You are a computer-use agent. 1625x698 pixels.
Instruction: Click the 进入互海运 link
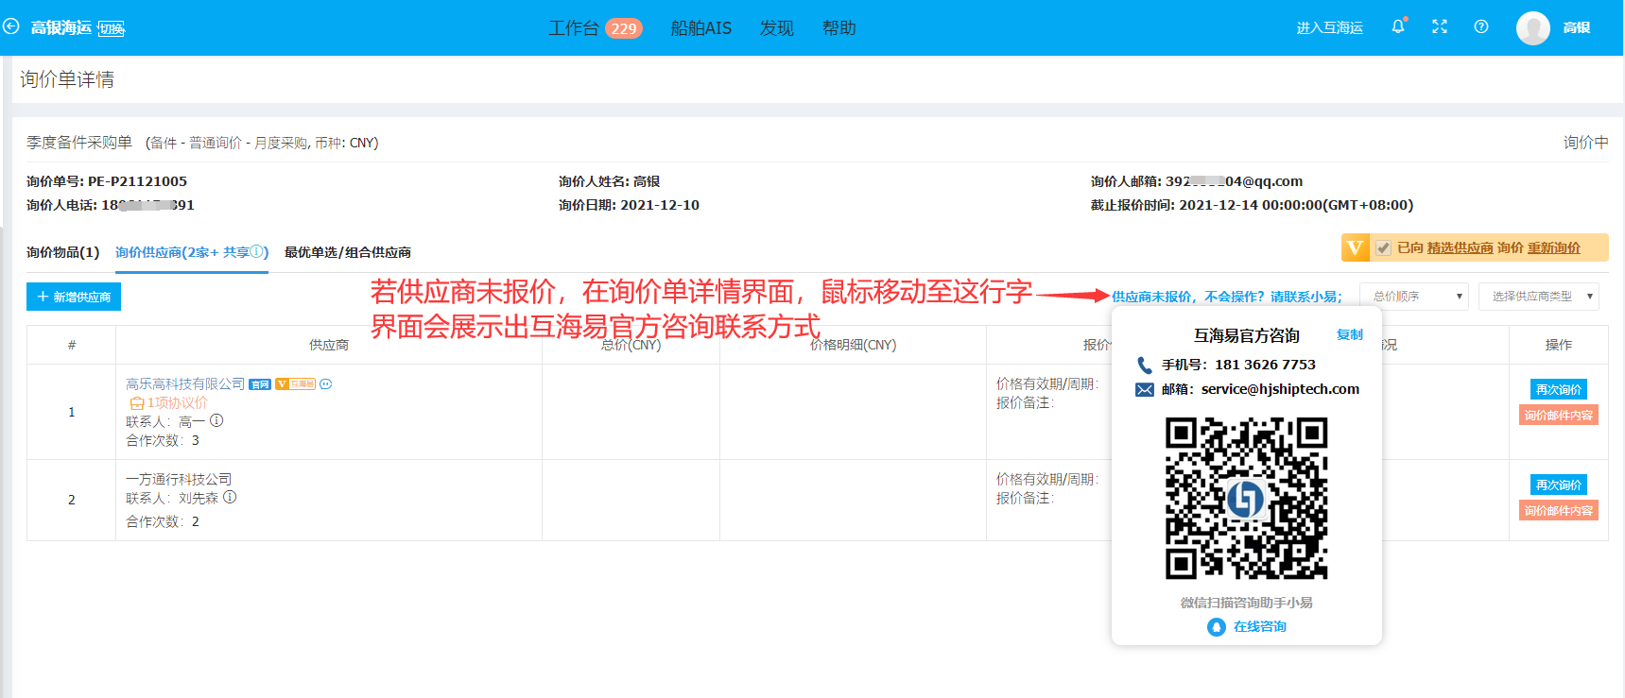coord(1329,28)
